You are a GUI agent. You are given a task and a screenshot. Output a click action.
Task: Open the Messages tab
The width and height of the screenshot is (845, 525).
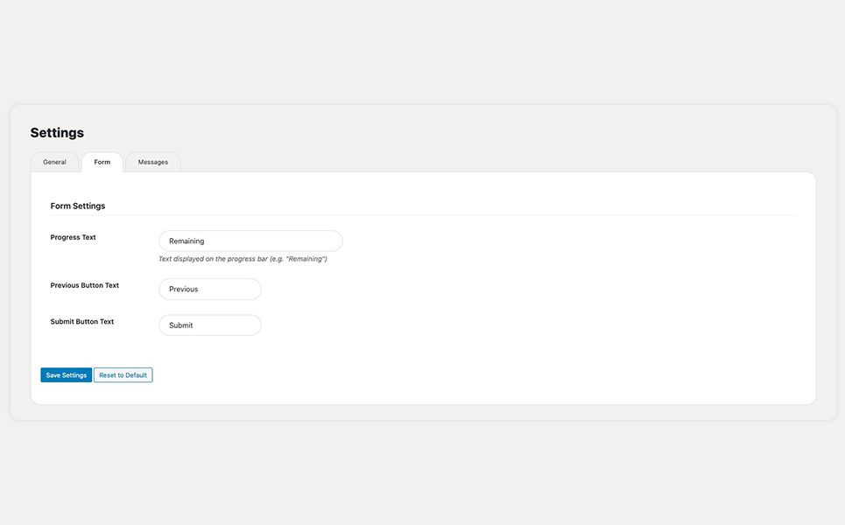coord(153,162)
